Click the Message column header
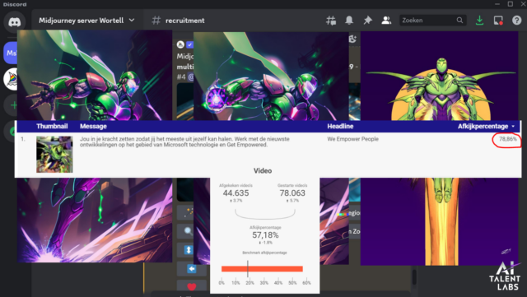The image size is (527, 297). 93,127
